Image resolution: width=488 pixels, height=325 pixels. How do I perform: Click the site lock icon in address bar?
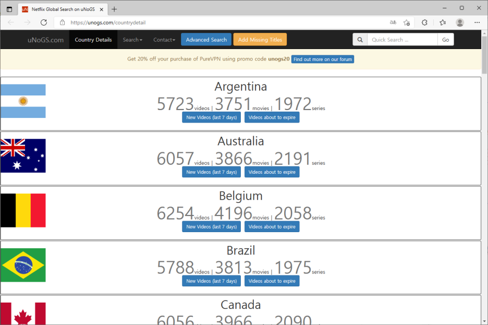(62, 22)
